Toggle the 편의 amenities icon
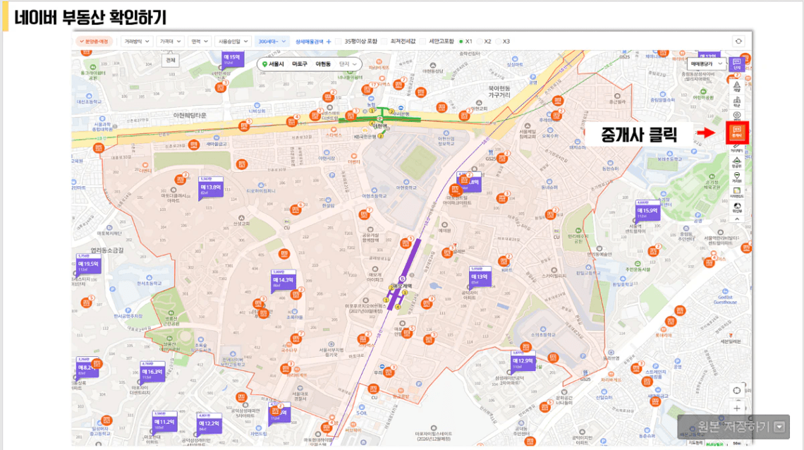Screen dimensions: 804x450 [x=737, y=116]
